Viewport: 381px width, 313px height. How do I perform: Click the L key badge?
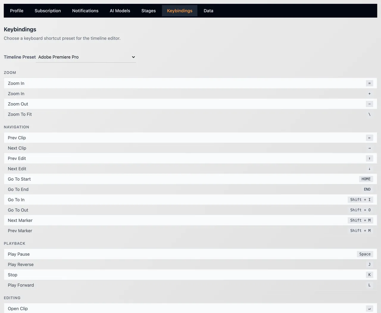click(x=369, y=285)
